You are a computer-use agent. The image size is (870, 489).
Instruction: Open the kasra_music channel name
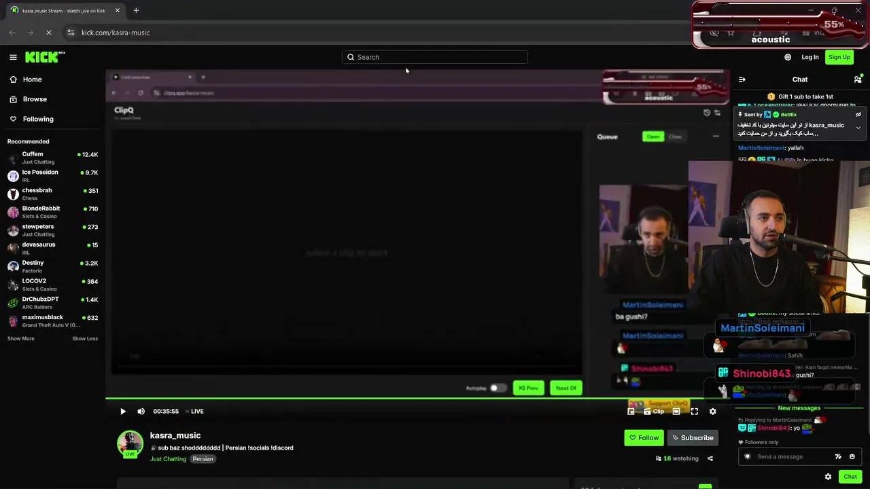pos(175,435)
